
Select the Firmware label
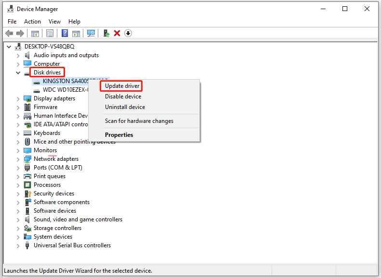coord(45,107)
